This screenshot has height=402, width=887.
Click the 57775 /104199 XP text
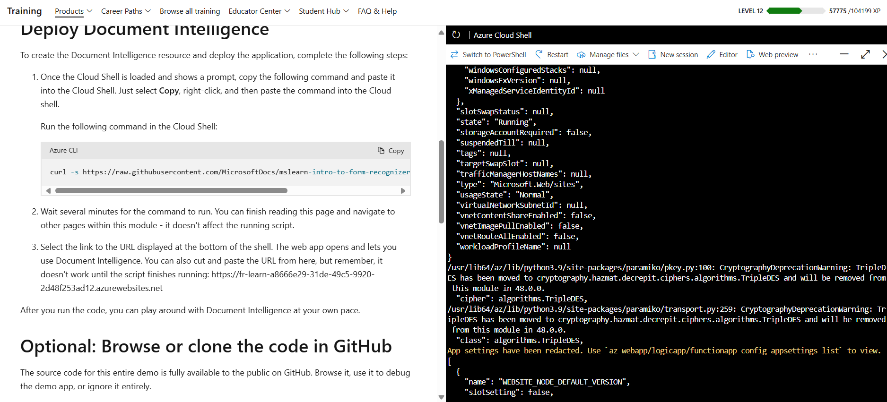854,11
